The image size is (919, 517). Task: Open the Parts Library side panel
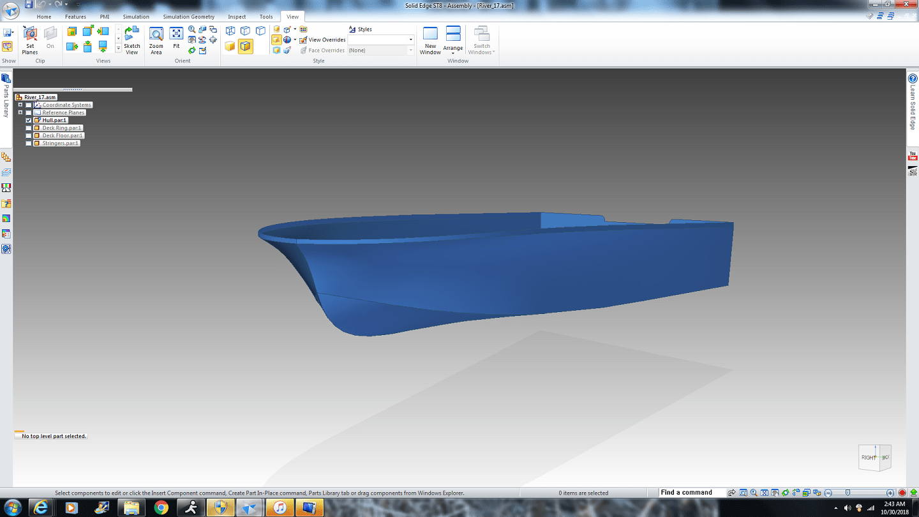coord(6,96)
